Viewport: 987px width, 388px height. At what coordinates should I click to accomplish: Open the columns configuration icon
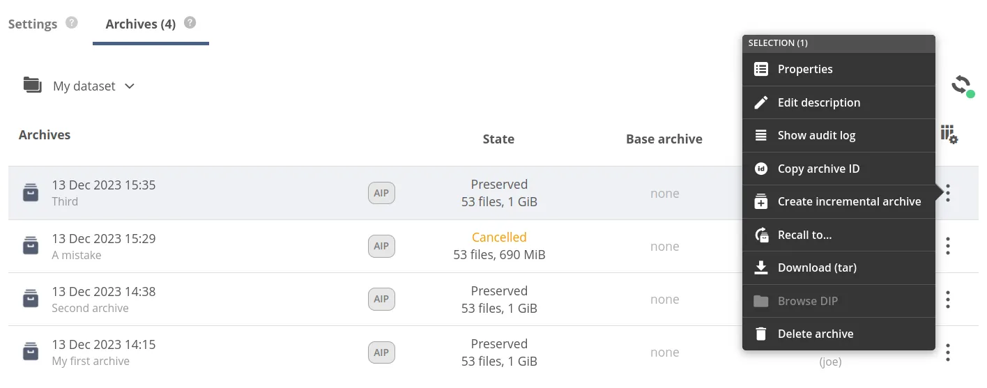point(949,134)
